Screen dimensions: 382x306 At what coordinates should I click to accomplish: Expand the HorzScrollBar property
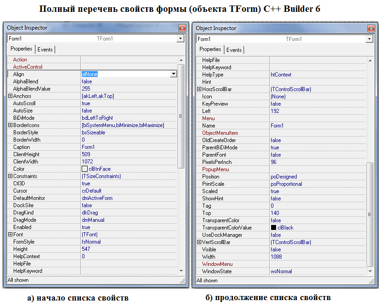pyautogui.click(x=199, y=89)
